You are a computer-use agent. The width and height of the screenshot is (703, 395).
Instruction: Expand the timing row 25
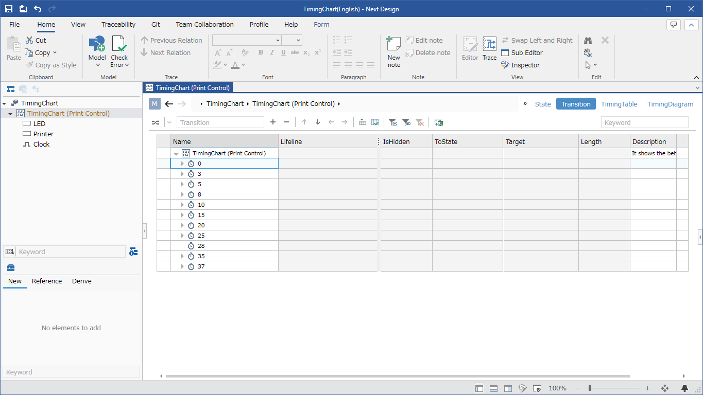182,236
